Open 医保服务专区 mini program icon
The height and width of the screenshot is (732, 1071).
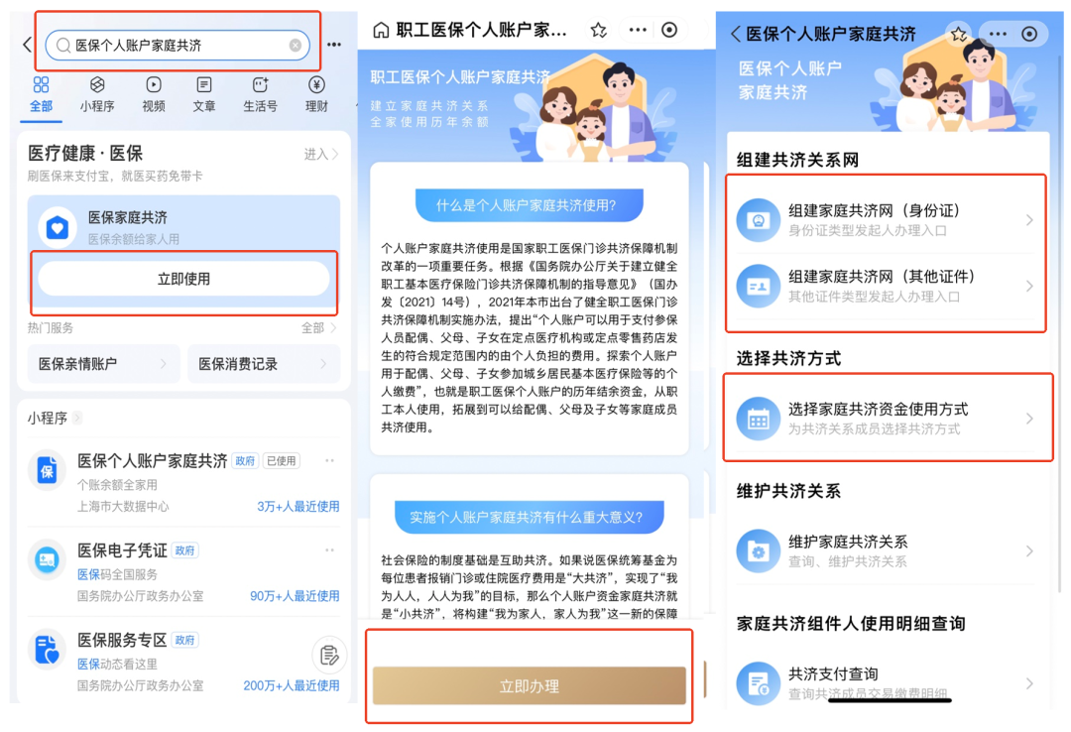[47, 650]
